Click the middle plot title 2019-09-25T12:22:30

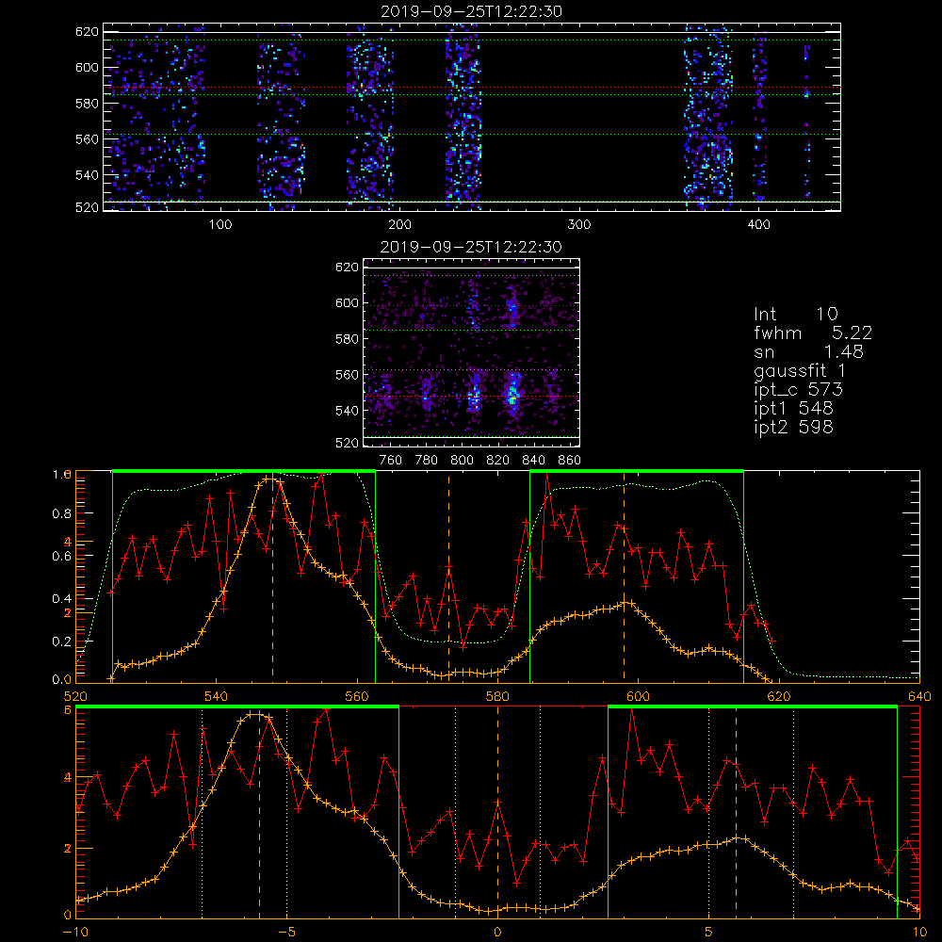pos(471,247)
